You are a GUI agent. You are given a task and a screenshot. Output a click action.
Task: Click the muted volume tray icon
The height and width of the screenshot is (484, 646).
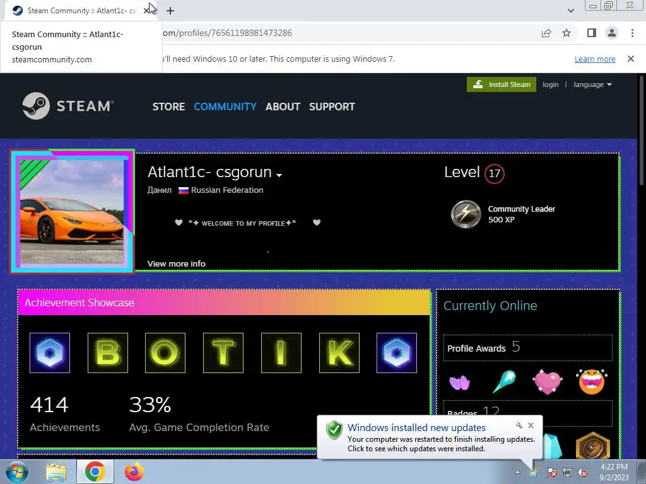click(x=582, y=472)
